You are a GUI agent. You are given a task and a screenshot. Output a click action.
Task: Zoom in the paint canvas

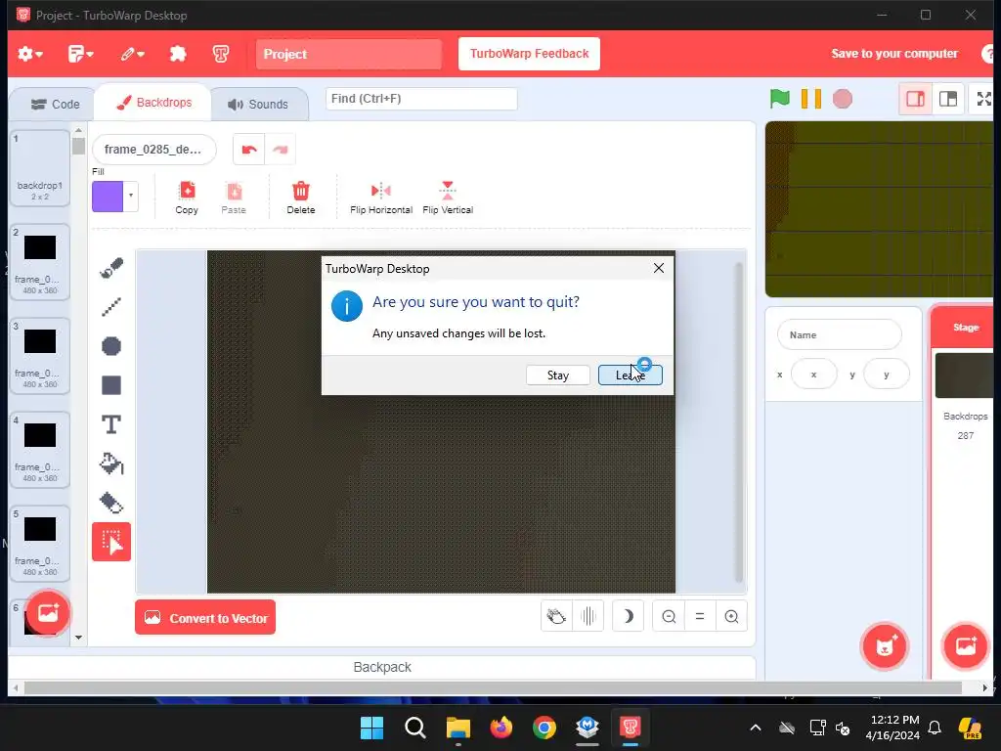[731, 616]
